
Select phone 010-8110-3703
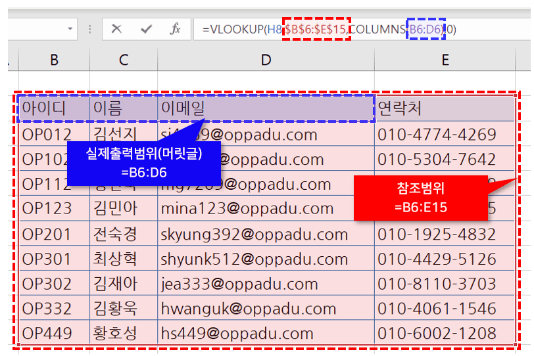[445, 283]
